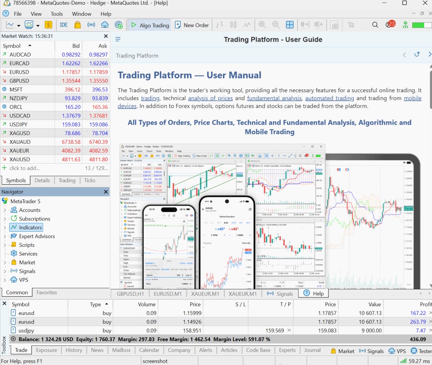Click the help page vertical scrollbar
This screenshot has width=432, height=365.
(431, 177)
